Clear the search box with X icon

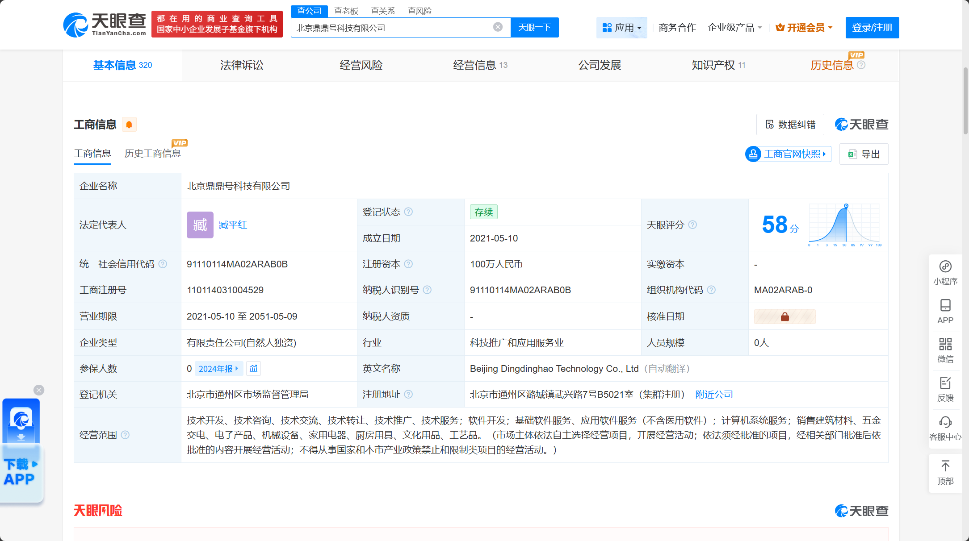[498, 27]
